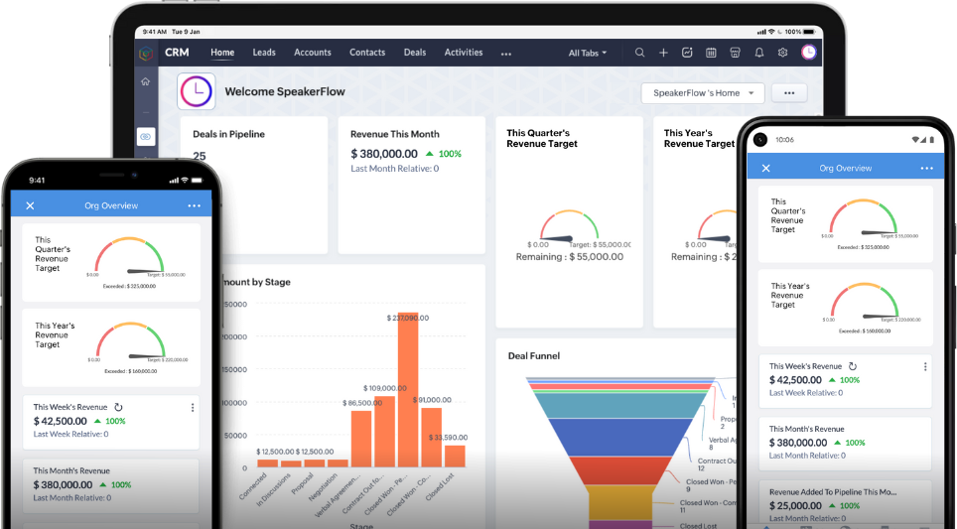Open the three-dots more tabs in tablet nav
The width and height of the screenshot is (957, 529).
pyautogui.click(x=506, y=54)
